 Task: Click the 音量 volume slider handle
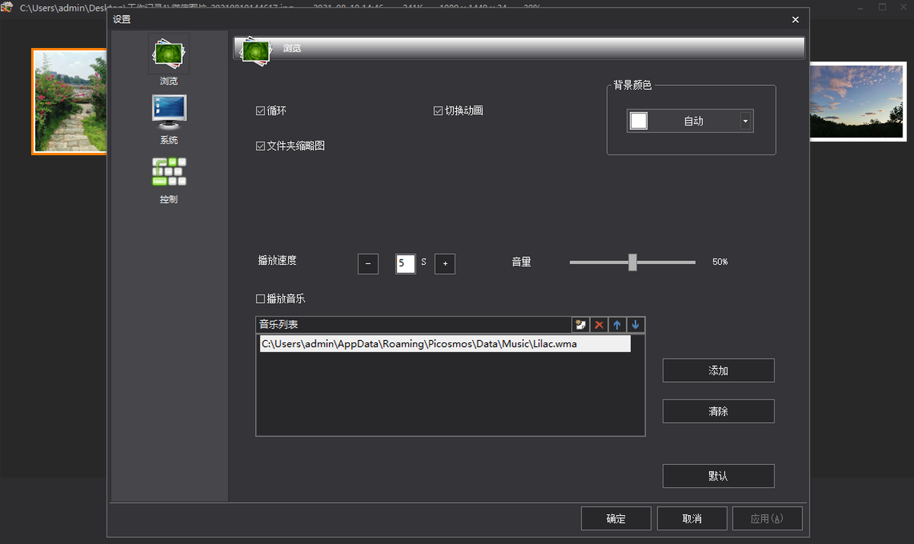[632, 262]
